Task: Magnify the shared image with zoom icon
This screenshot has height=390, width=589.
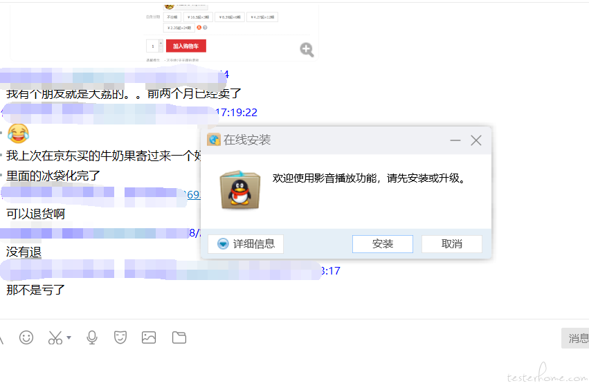Action: (307, 50)
